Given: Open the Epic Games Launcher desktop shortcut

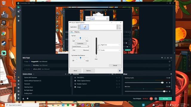Looking at the screenshot, I should coord(4,24).
